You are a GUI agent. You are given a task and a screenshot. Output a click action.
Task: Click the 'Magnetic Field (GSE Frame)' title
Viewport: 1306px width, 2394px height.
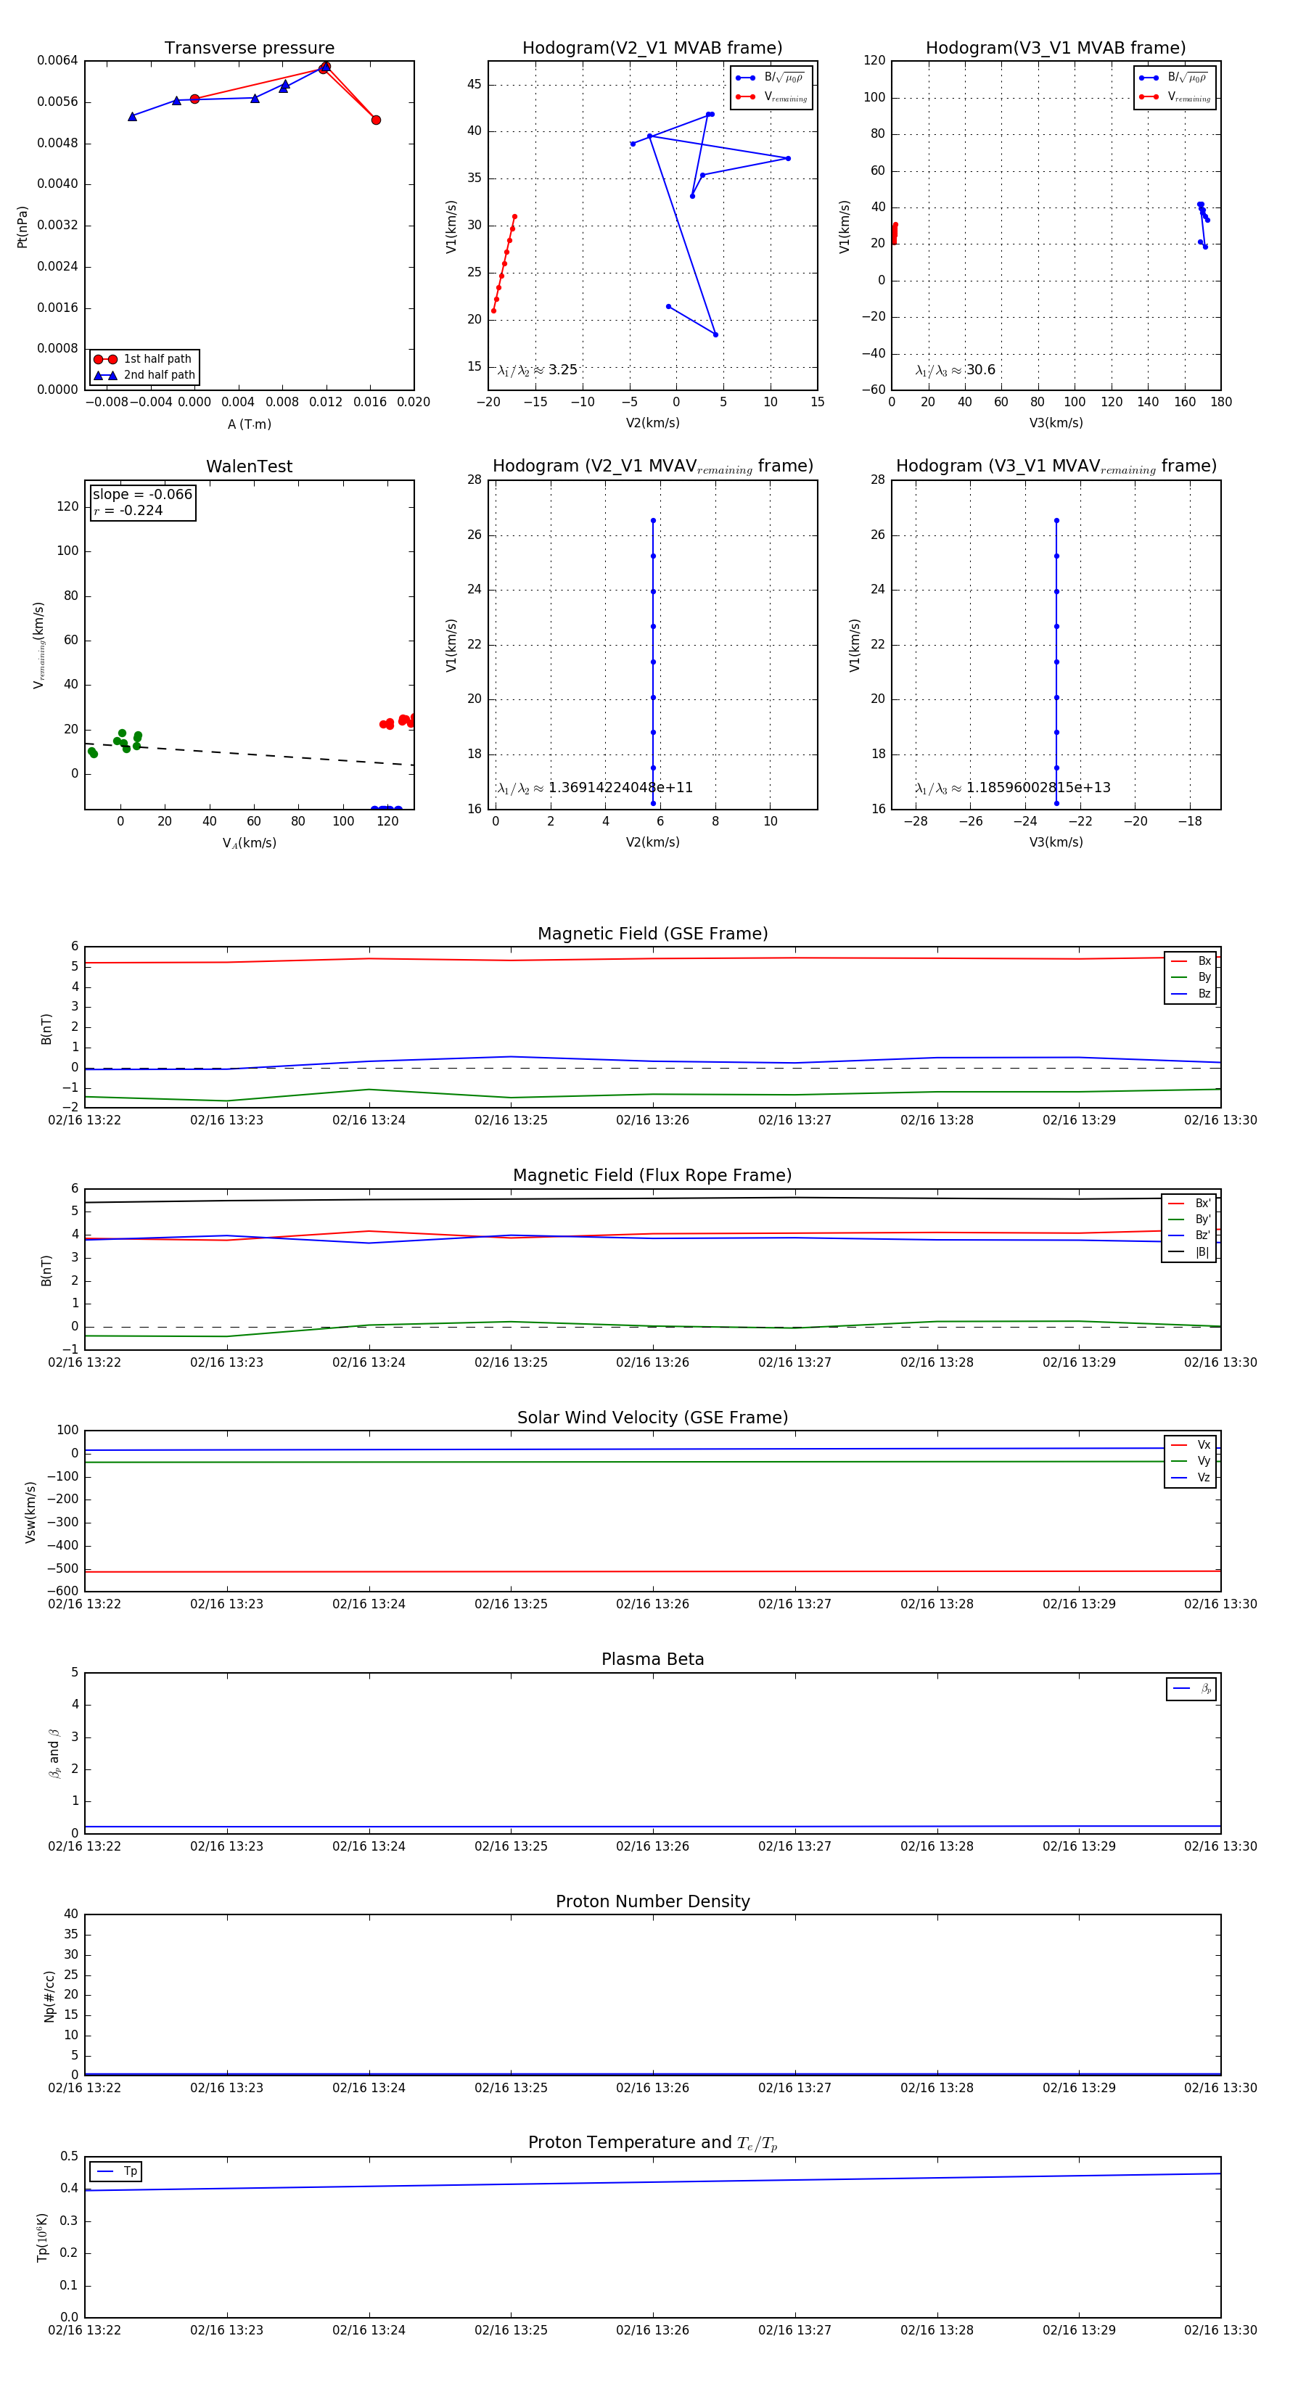(652, 934)
